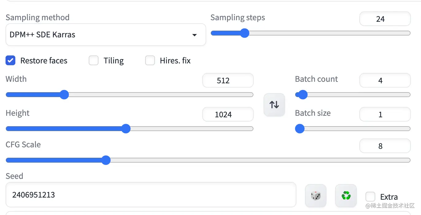The width and height of the screenshot is (421, 215).
Task: Click the recycle icon to reuse seed
Action: tap(346, 195)
